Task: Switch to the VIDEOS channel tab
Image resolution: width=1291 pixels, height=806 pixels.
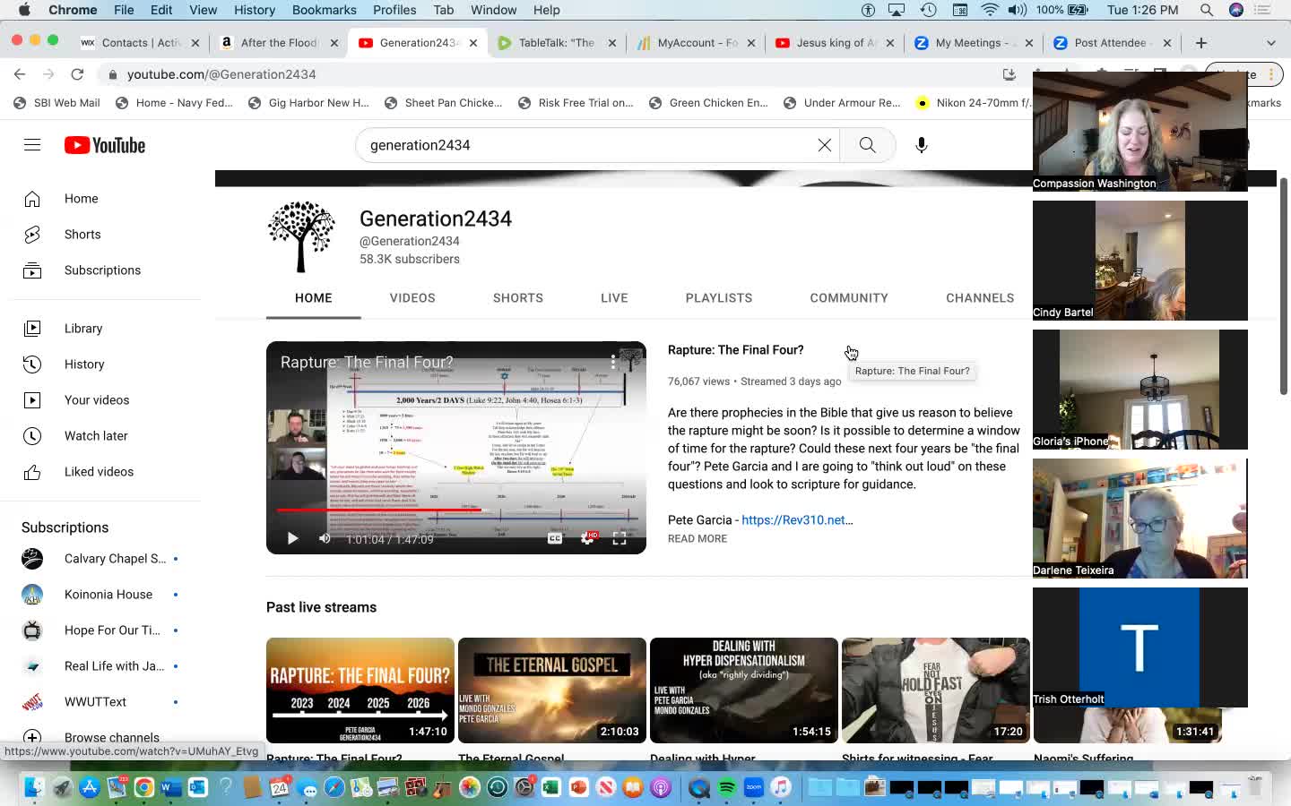Action: (x=412, y=298)
